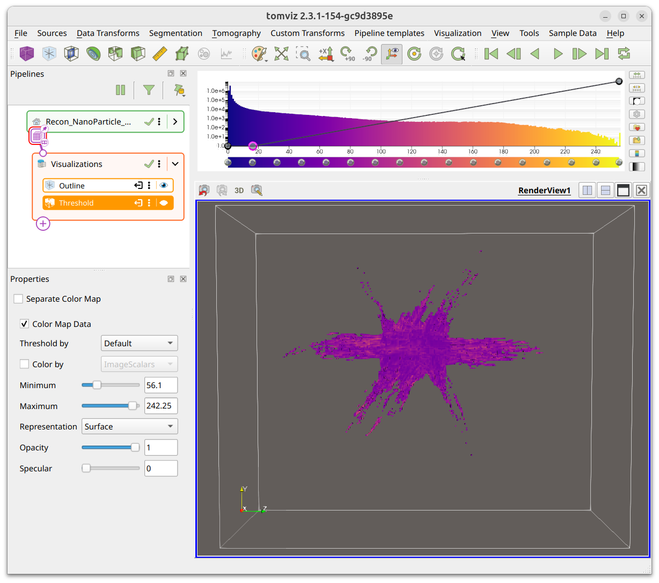The image size is (659, 583).
Task: Toggle the color legend bar
Action: tap(637, 154)
